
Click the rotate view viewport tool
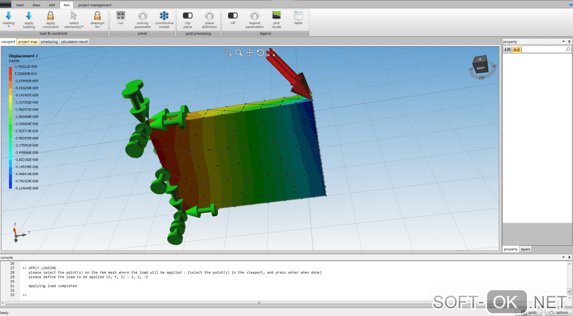tap(260, 53)
